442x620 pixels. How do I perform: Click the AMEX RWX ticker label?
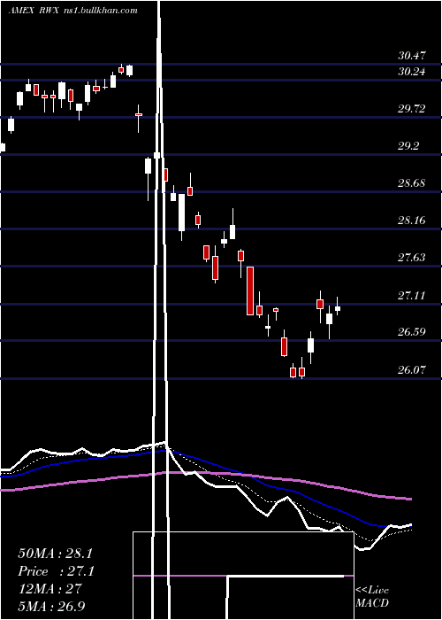pos(33,11)
